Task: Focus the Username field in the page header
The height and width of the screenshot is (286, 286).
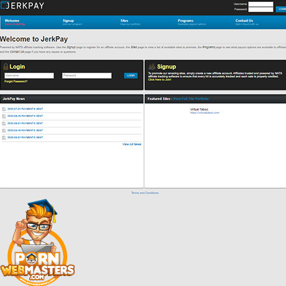Action: pos(261,4)
